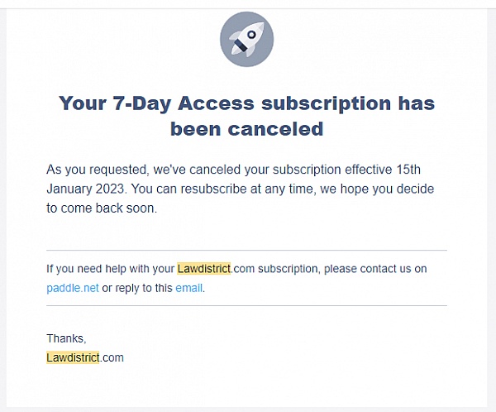Viewport: 496px width, 412px height.
Task: Click 'subscription' in the help sentence
Action: (x=286, y=269)
